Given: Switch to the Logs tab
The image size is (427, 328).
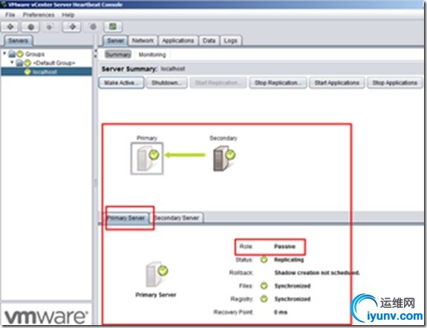Looking at the screenshot, I should point(230,41).
